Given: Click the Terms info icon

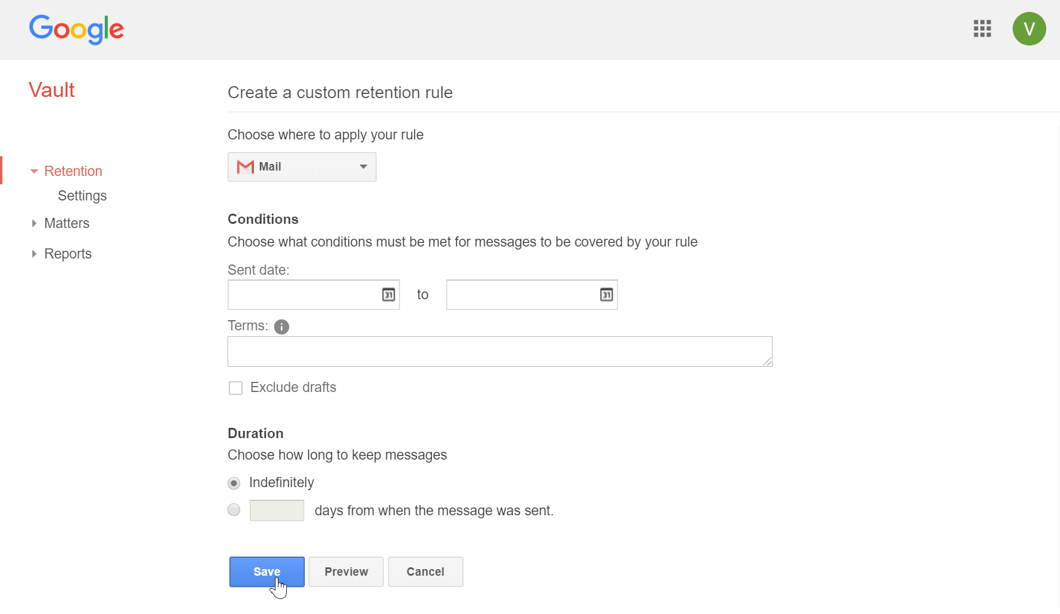Looking at the screenshot, I should (281, 327).
